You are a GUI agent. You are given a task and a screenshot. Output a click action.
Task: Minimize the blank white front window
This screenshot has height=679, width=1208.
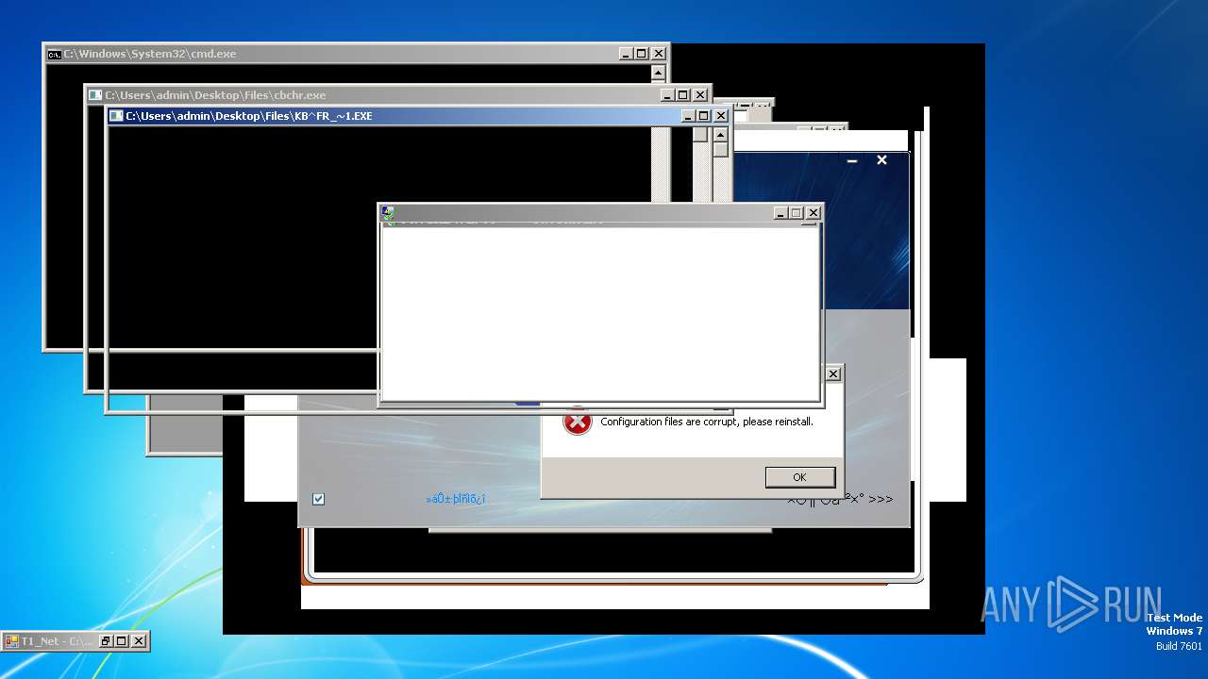point(781,213)
